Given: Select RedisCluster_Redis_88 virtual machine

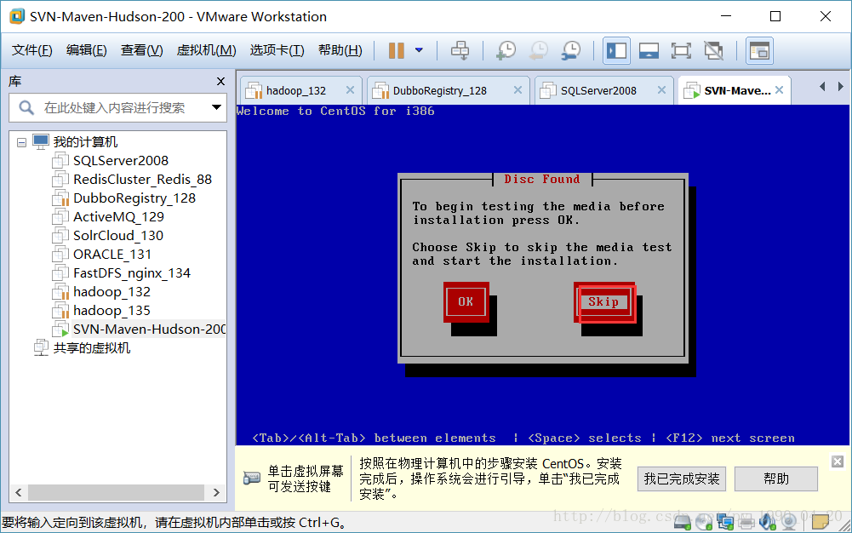Looking at the screenshot, I should 142,180.
